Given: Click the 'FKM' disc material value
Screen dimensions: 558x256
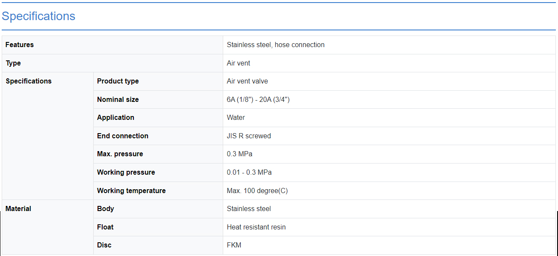Looking at the screenshot, I should coord(234,245).
